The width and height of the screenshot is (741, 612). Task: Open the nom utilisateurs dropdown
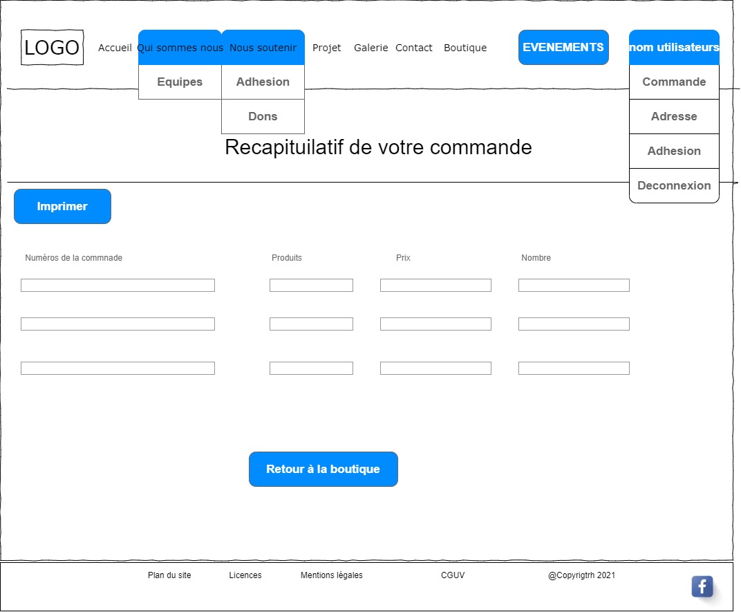674,48
